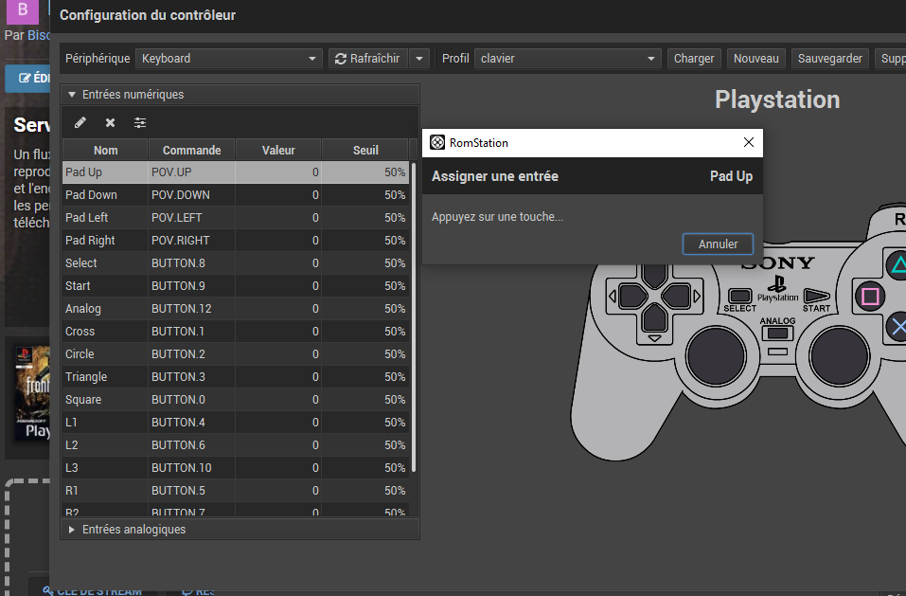This screenshot has width=906, height=596.
Task: Click the Nouveau button
Action: pyautogui.click(x=755, y=59)
